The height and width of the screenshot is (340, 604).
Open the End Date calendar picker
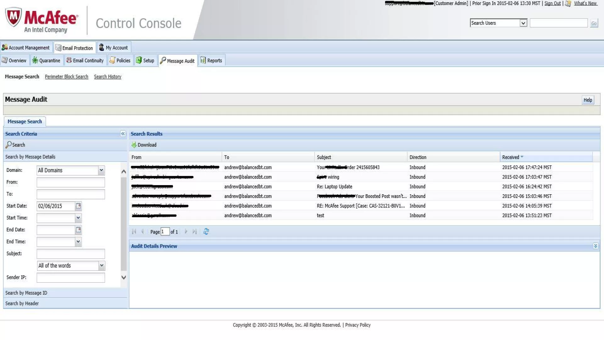(78, 230)
